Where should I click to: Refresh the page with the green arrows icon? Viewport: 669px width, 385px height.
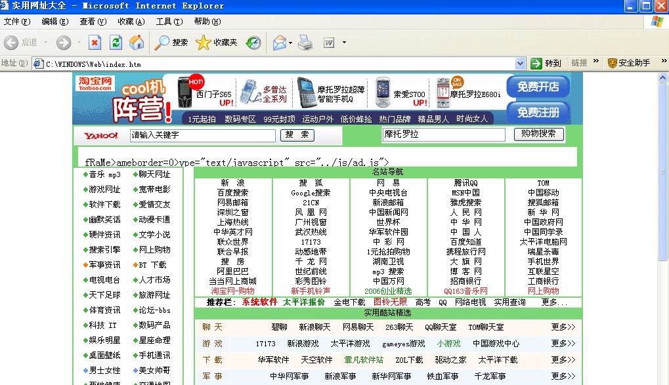click(x=116, y=43)
